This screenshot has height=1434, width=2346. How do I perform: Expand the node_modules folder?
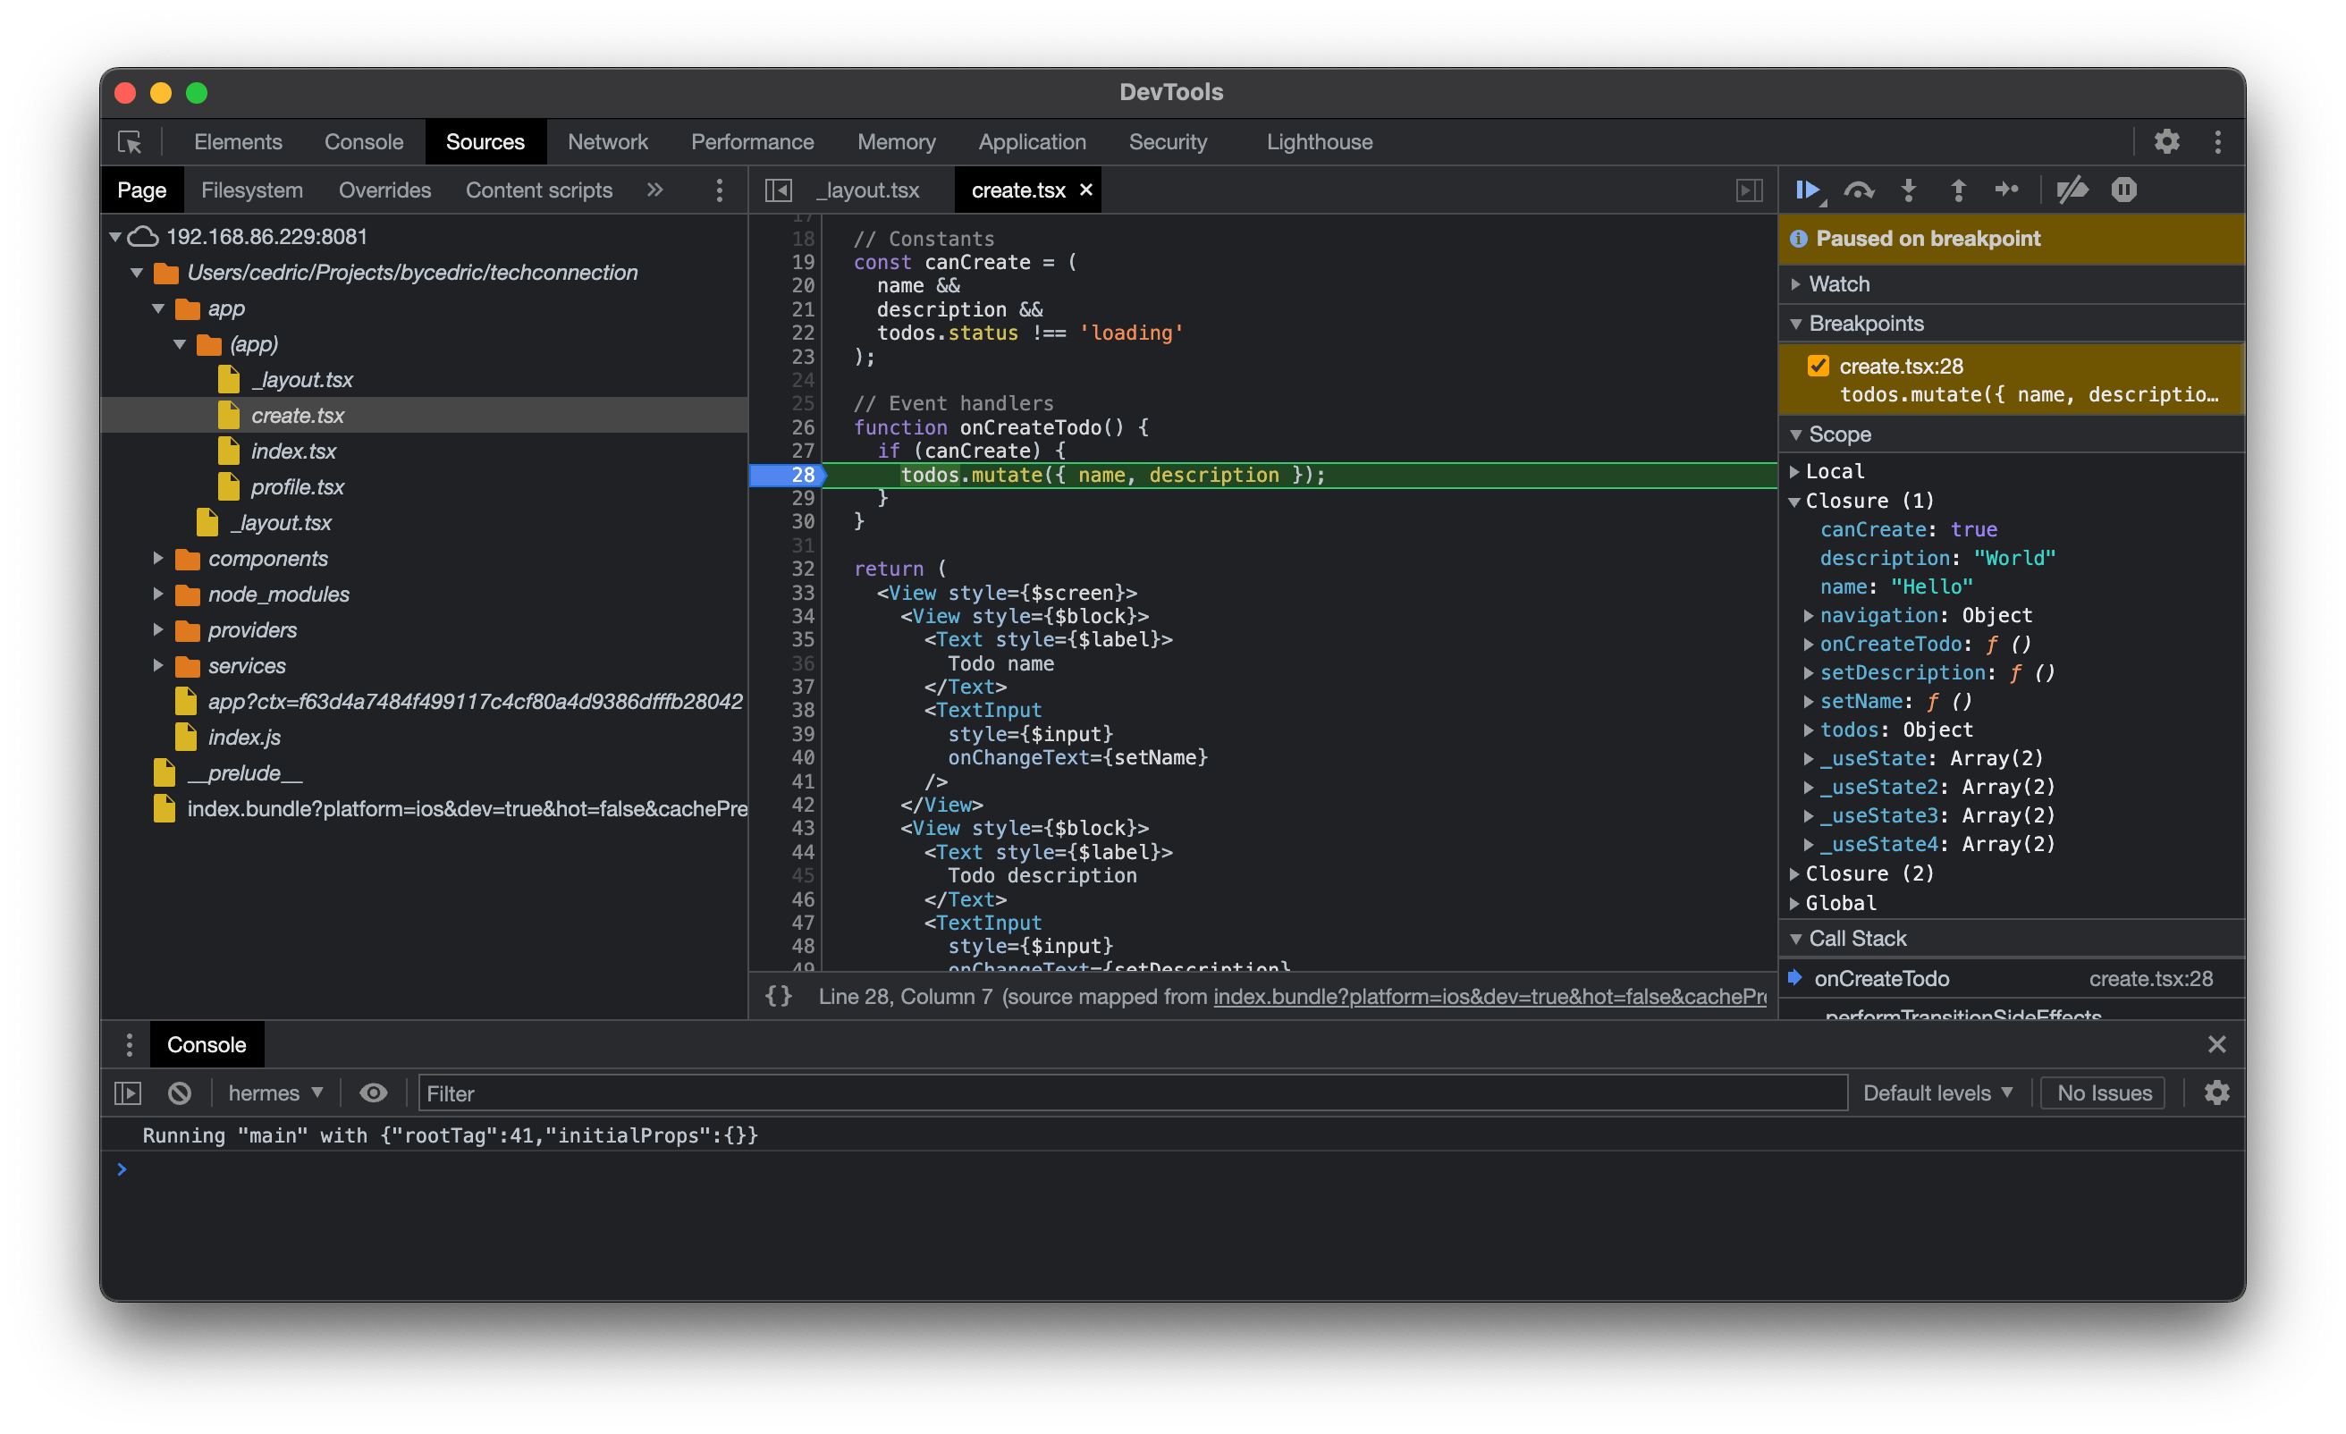(x=158, y=595)
